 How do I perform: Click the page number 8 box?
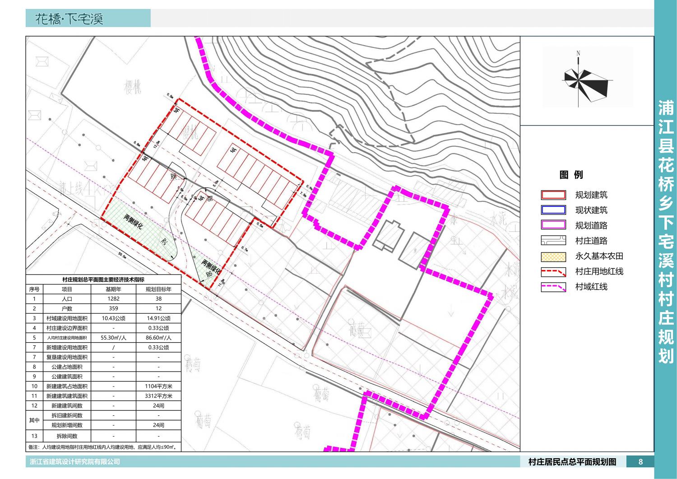click(640, 462)
